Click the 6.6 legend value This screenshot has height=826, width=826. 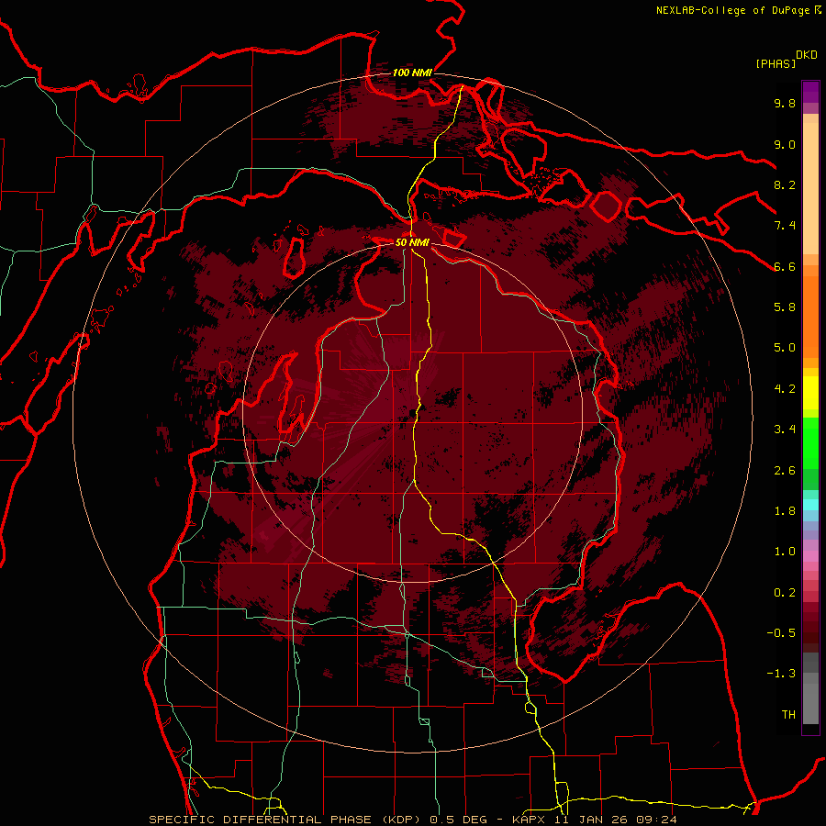click(785, 266)
